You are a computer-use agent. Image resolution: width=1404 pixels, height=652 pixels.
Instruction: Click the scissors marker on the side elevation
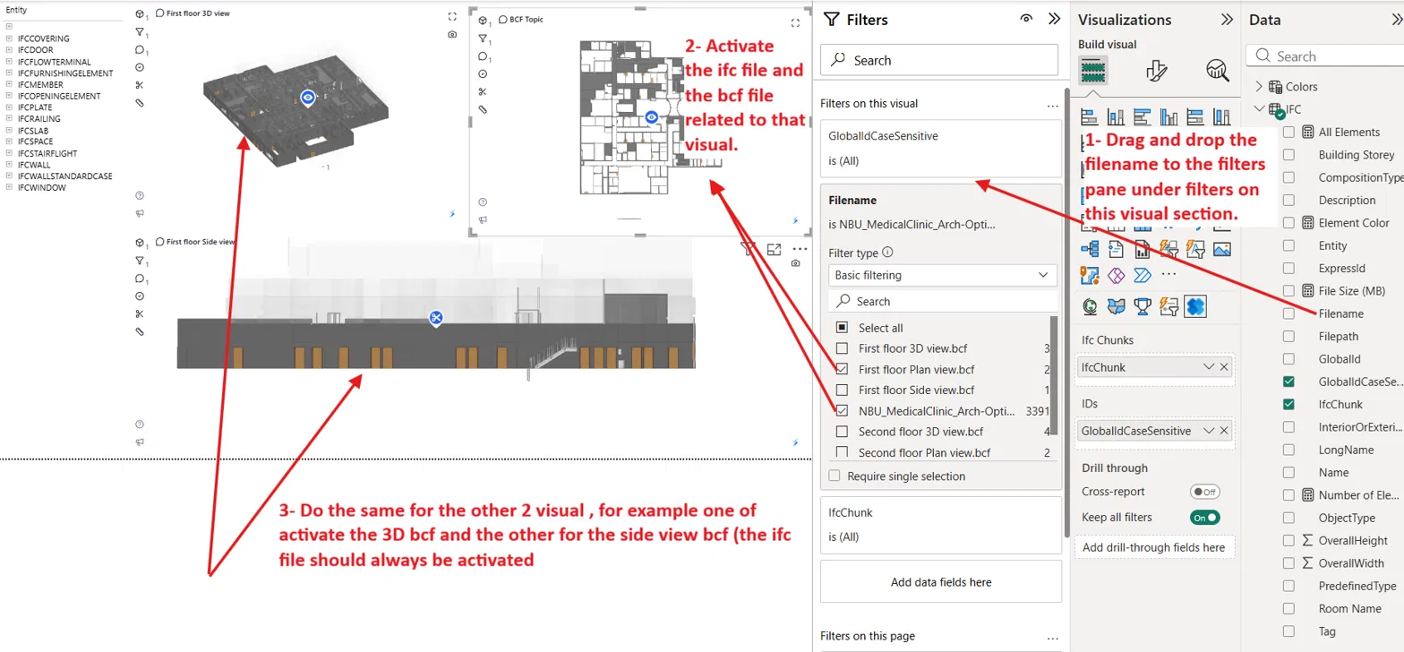[436, 318]
